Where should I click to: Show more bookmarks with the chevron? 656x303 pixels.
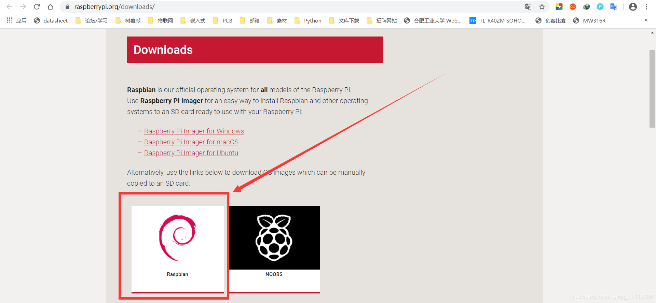click(x=646, y=20)
